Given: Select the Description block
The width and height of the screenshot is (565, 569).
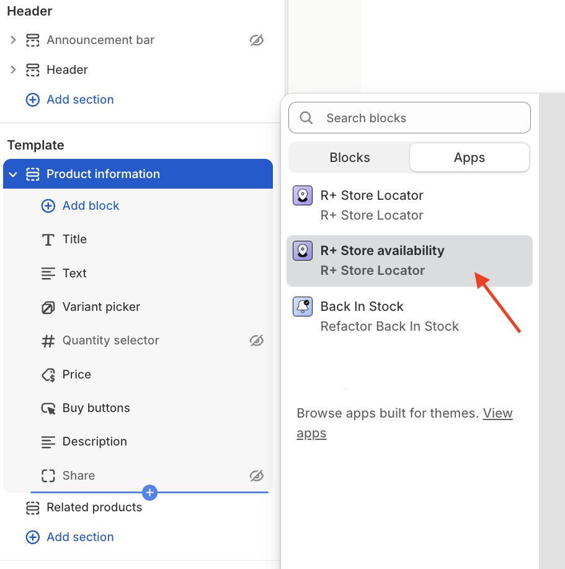Looking at the screenshot, I should (x=95, y=442).
